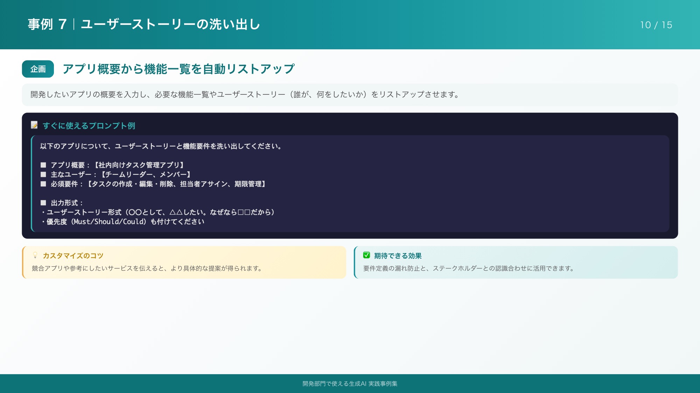The image size is (700, 393).
Task: Click the page counter 10 / 15
Action: (x=656, y=25)
